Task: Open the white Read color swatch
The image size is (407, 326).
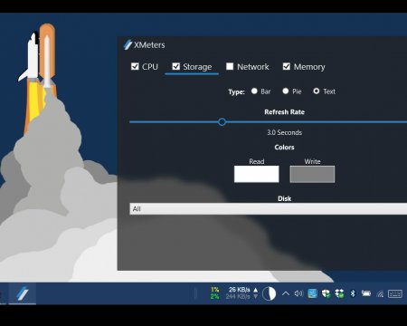Action: click(257, 174)
